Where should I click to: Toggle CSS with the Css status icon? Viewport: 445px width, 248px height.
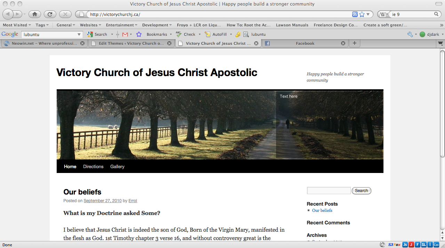(x=436, y=245)
